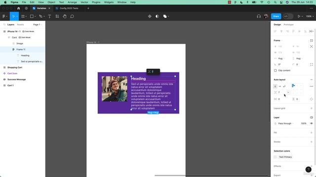Open the zoom level dropdown
This screenshot has height=177, width=316.
[310, 16]
